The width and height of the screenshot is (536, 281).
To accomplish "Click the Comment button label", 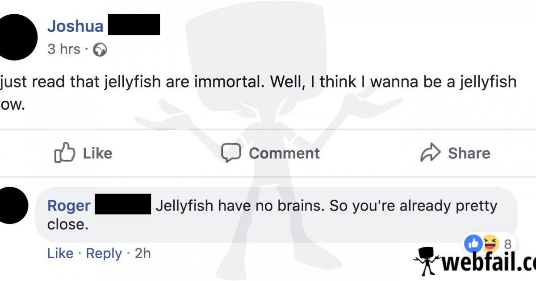I will [284, 153].
